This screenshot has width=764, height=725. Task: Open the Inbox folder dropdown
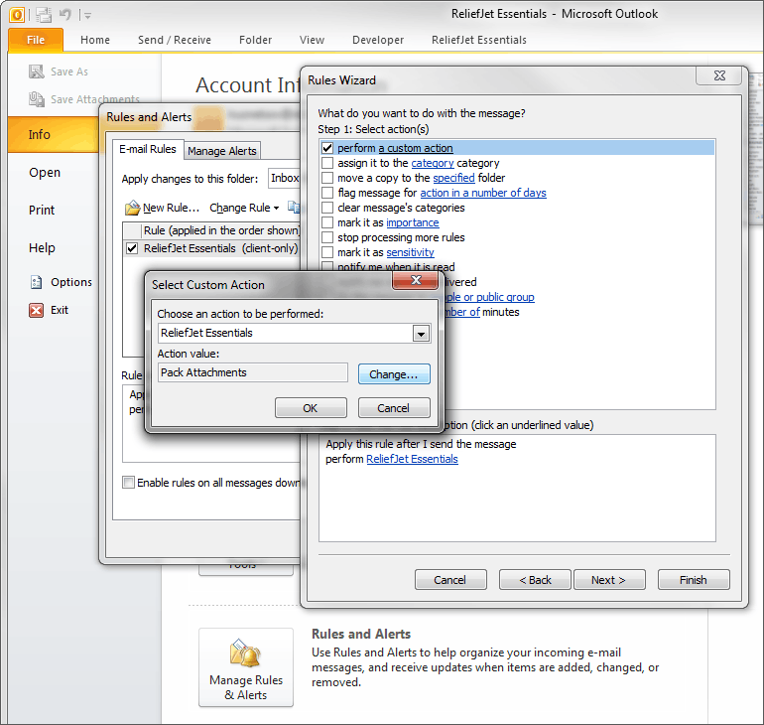click(285, 179)
